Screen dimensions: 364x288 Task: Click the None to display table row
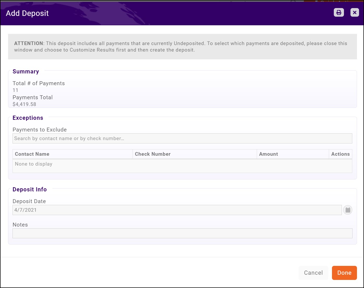pos(34,164)
